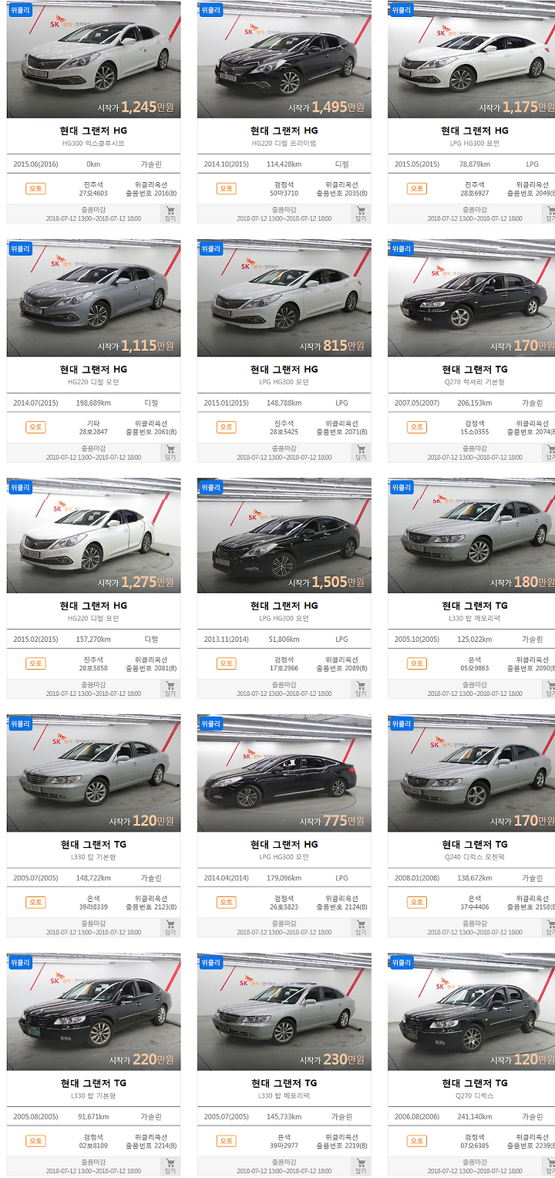This screenshot has width=555, height=1178.
Task: Open the 현대 그랜저 HG HG300 익스클루시브 title
Action: click(93, 136)
